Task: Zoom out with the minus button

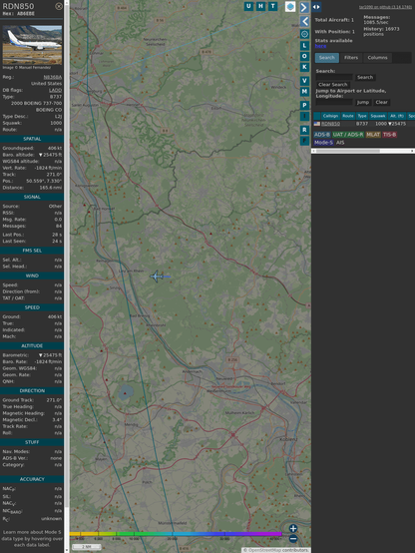Action: click(293, 539)
